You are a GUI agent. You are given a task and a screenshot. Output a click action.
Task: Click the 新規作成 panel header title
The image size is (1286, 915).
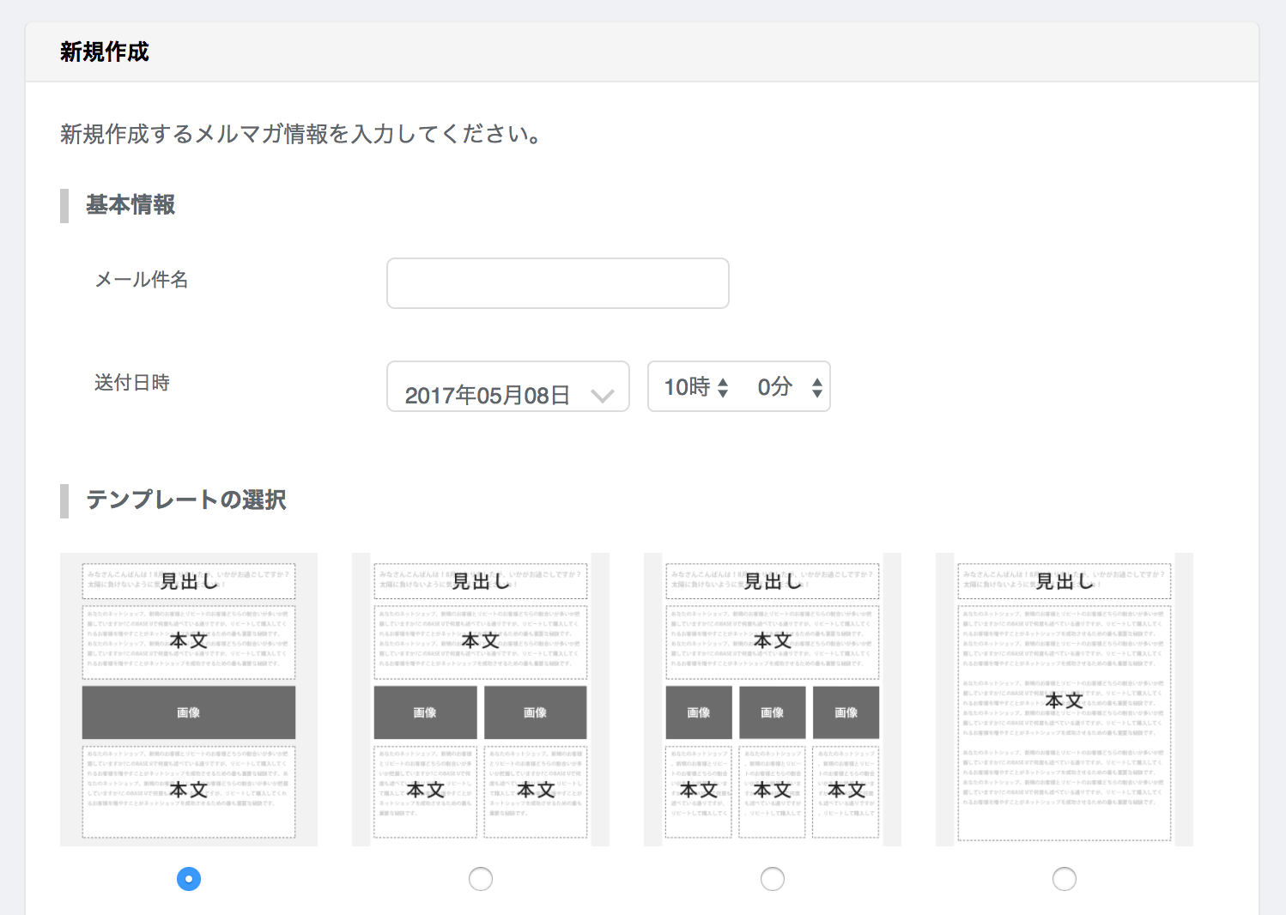click(x=105, y=52)
